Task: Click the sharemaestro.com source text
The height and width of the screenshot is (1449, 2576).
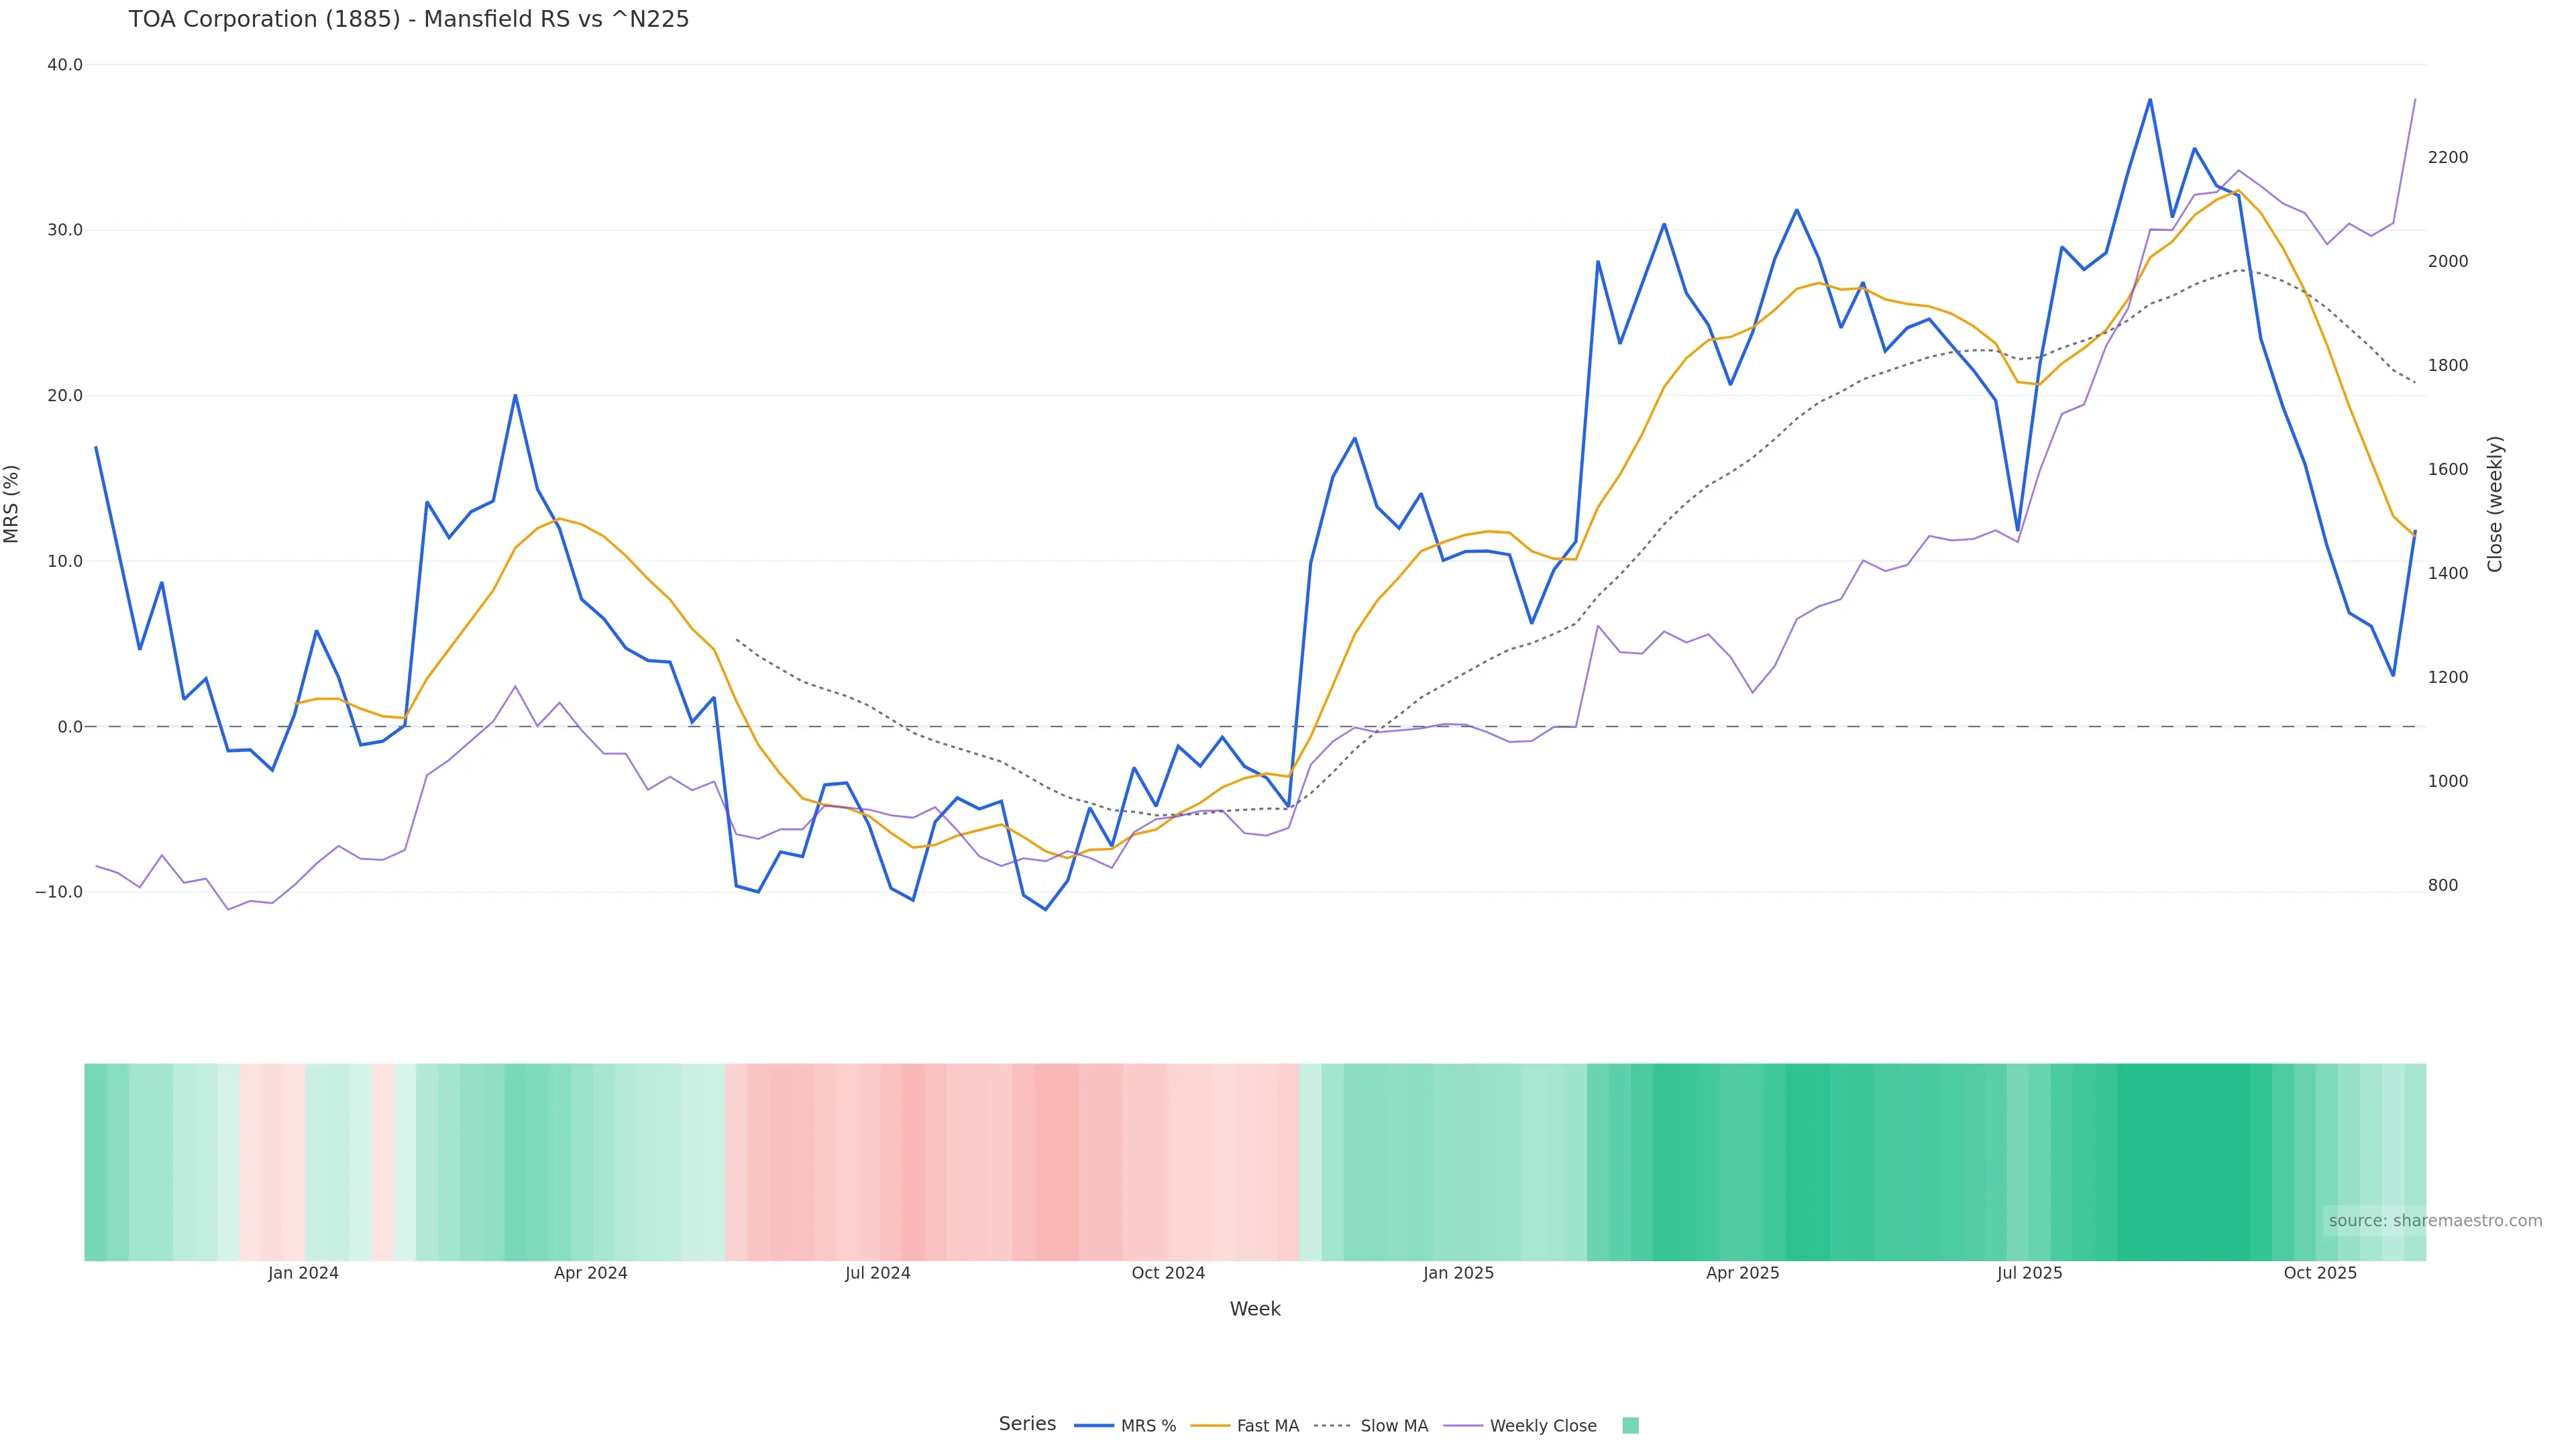Action: tap(2434, 1220)
